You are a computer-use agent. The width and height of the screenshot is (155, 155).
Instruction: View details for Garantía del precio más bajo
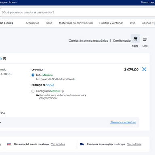pos(58,144)
